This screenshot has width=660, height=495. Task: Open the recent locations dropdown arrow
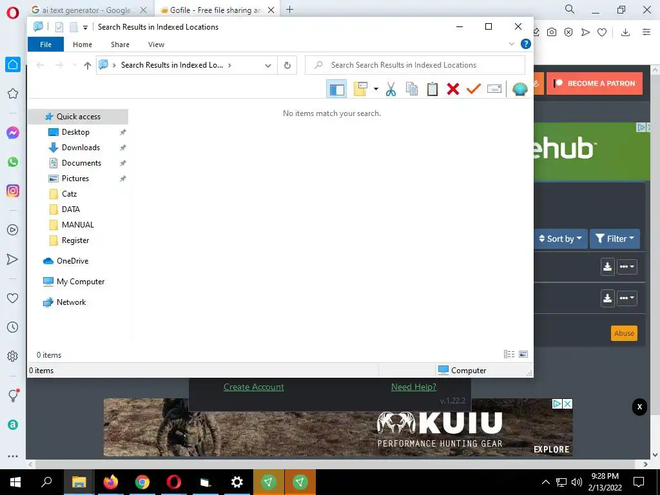(x=75, y=65)
